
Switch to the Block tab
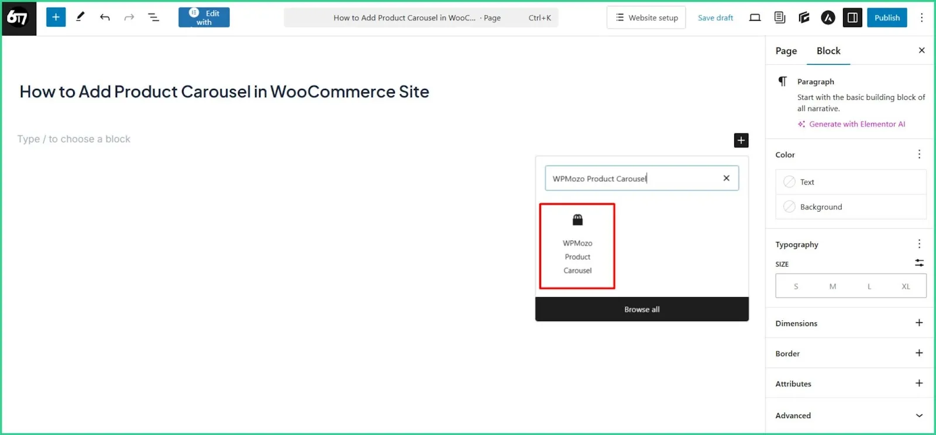(828, 51)
